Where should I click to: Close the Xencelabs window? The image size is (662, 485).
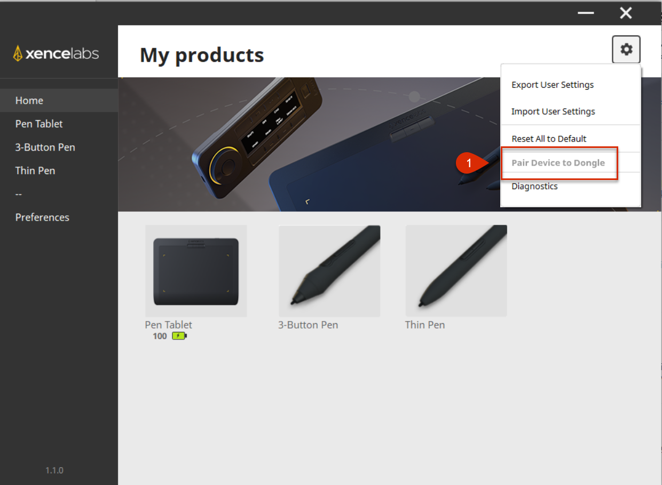(626, 13)
